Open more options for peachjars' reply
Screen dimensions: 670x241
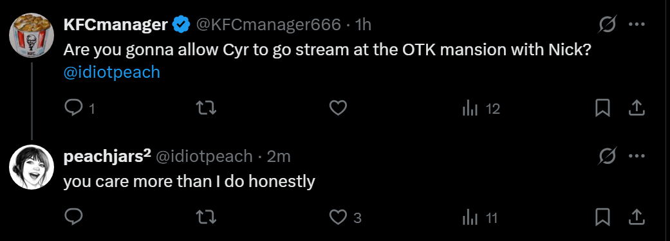pyautogui.click(x=637, y=156)
